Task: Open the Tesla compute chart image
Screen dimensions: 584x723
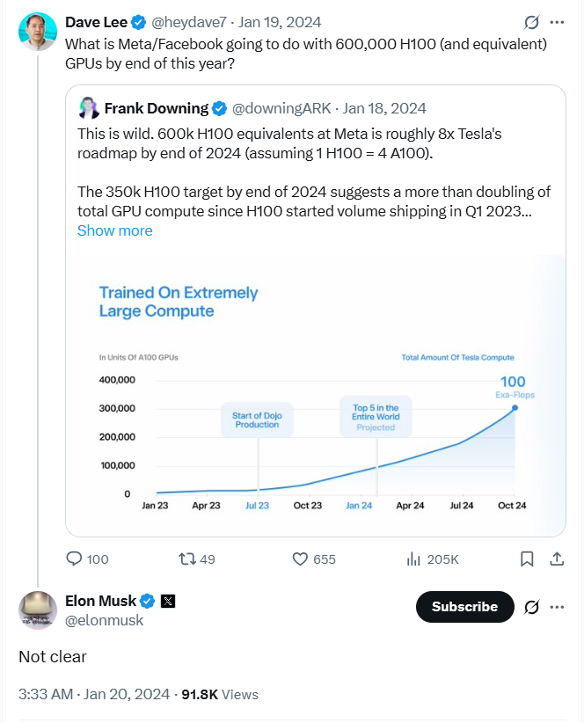Action: (x=315, y=396)
